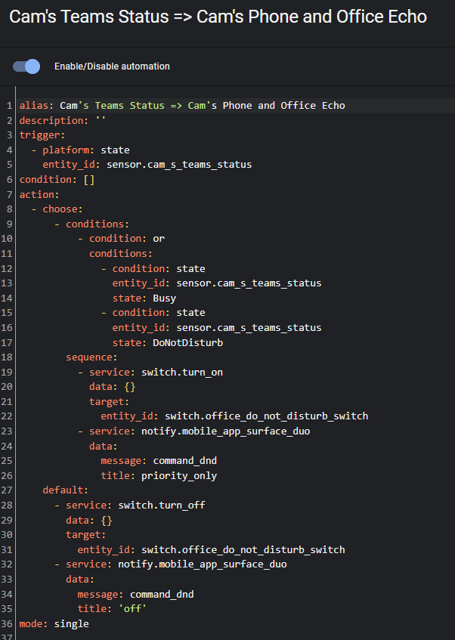Click 'data: {}' on line 20

coord(113,387)
